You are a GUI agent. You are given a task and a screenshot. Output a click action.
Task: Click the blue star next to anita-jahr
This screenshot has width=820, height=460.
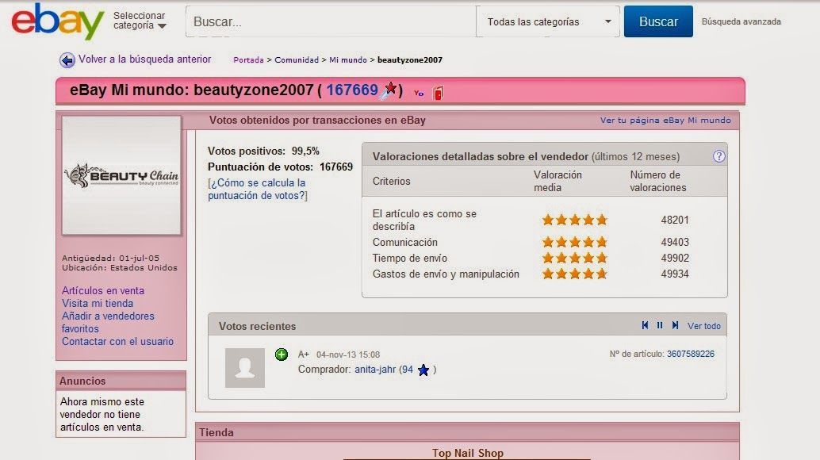pos(423,370)
